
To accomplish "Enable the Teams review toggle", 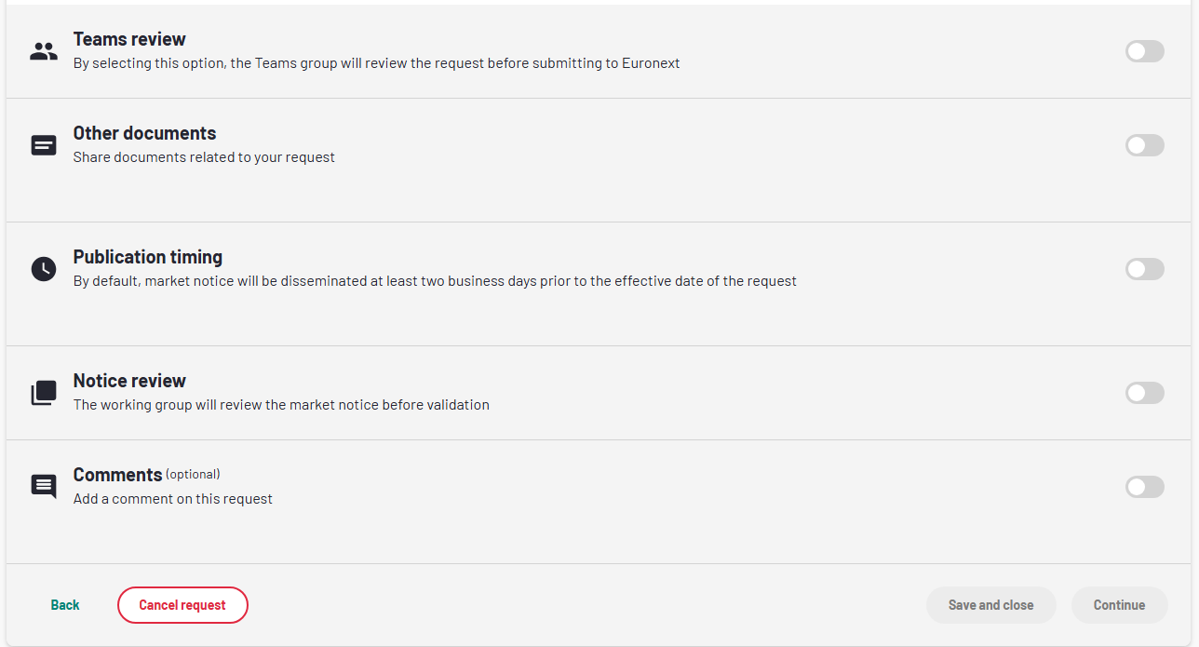I will point(1144,51).
